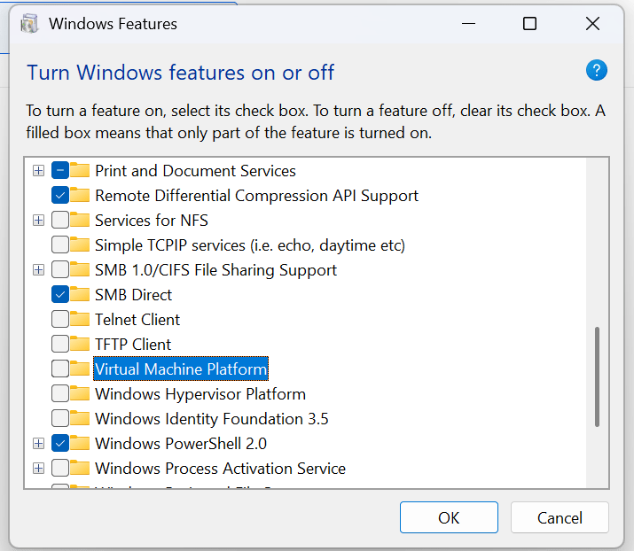The height and width of the screenshot is (551, 634).
Task: Expand SMB 1.0/CIFS File Sharing Support node
Action: [x=38, y=270]
